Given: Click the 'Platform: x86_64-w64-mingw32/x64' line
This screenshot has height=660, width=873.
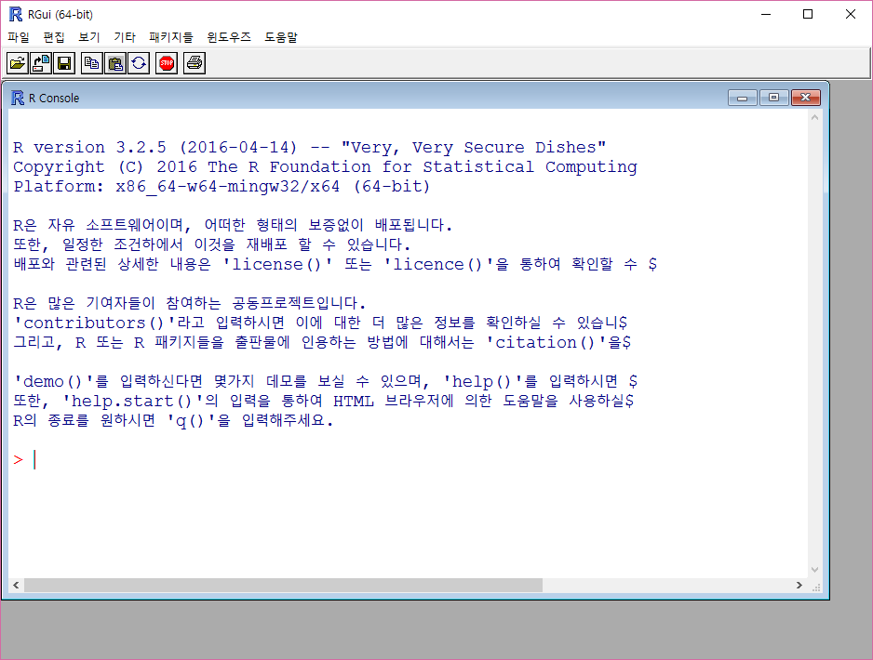Looking at the screenshot, I should 222,186.
